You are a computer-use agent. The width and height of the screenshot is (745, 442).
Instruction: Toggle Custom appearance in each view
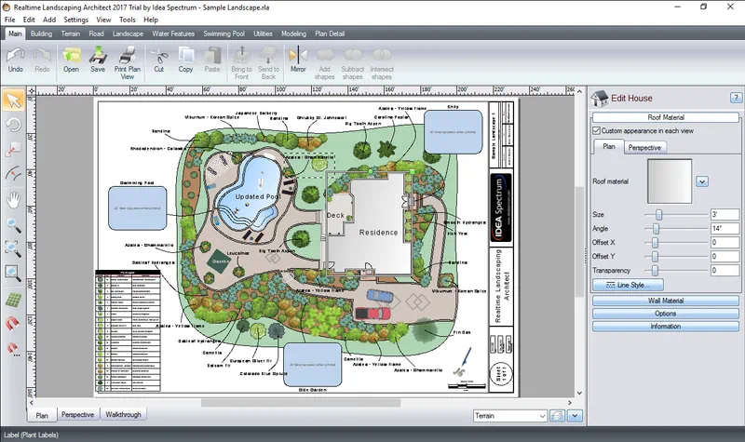(597, 131)
